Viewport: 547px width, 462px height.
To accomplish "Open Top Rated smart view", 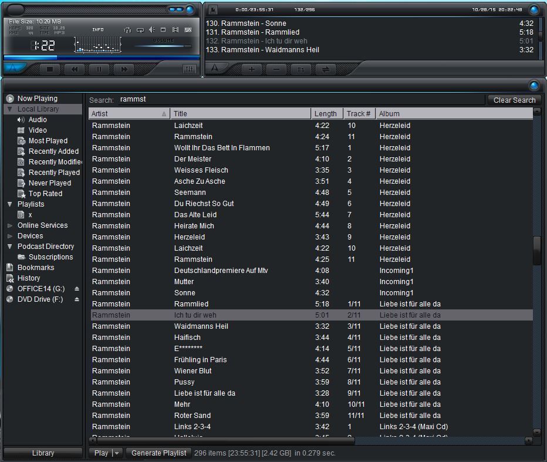I will (45, 193).
